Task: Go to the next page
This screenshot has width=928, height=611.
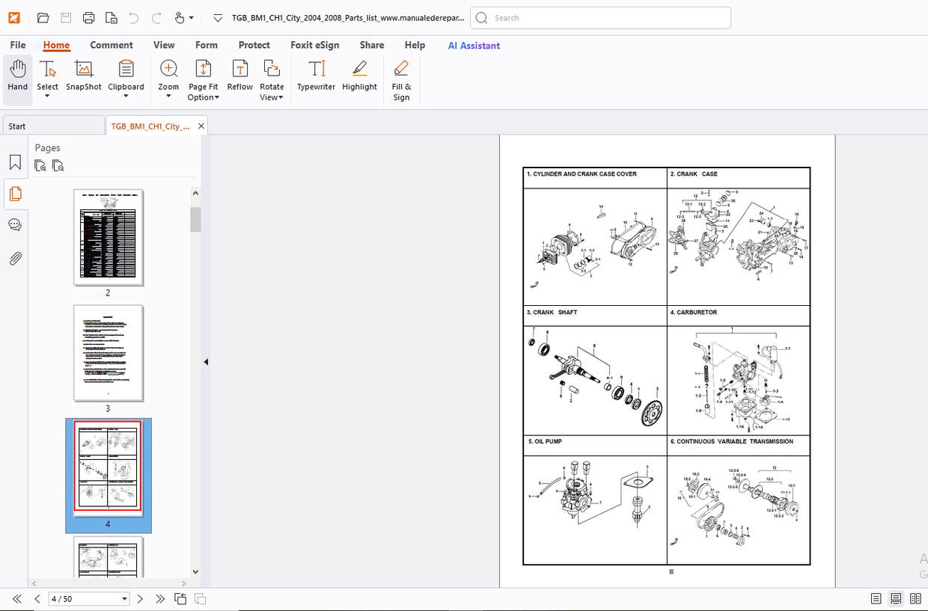Action: coord(140,599)
